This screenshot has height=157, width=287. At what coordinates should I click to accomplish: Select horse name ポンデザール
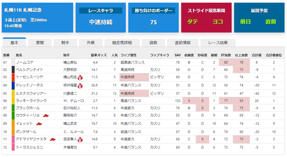[x=26, y=131]
